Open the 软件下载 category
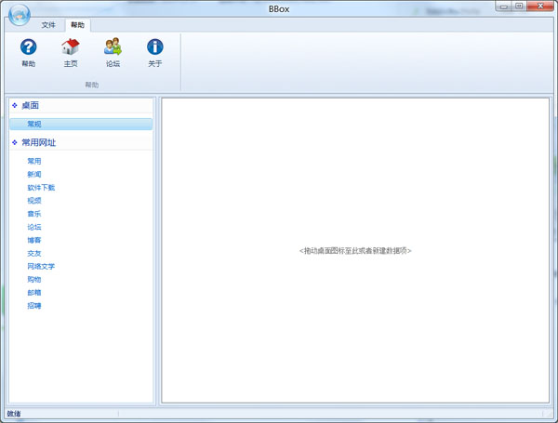This screenshot has width=558, height=423. click(x=41, y=187)
